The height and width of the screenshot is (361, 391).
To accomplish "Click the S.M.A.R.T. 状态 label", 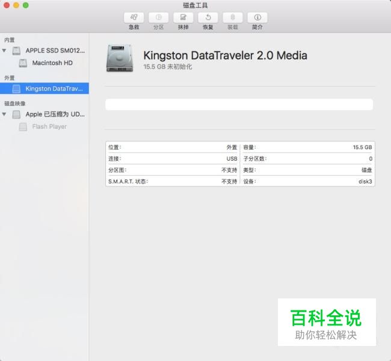I will coord(128,182).
